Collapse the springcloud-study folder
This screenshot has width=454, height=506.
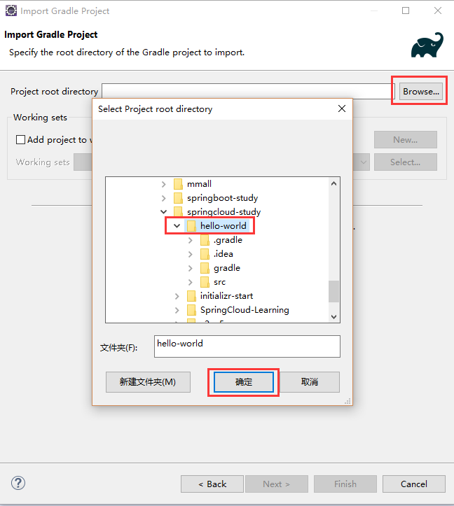point(163,212)
